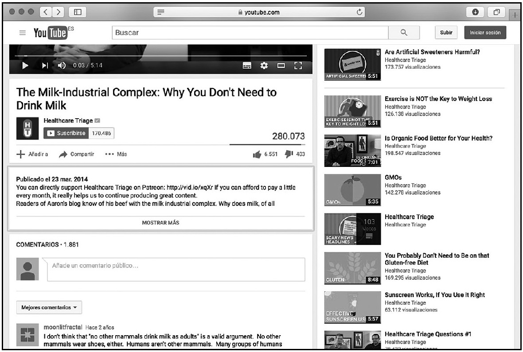Click the thumbs up like icon
This screenshot has height=352, width=523.
pos(256,154)
